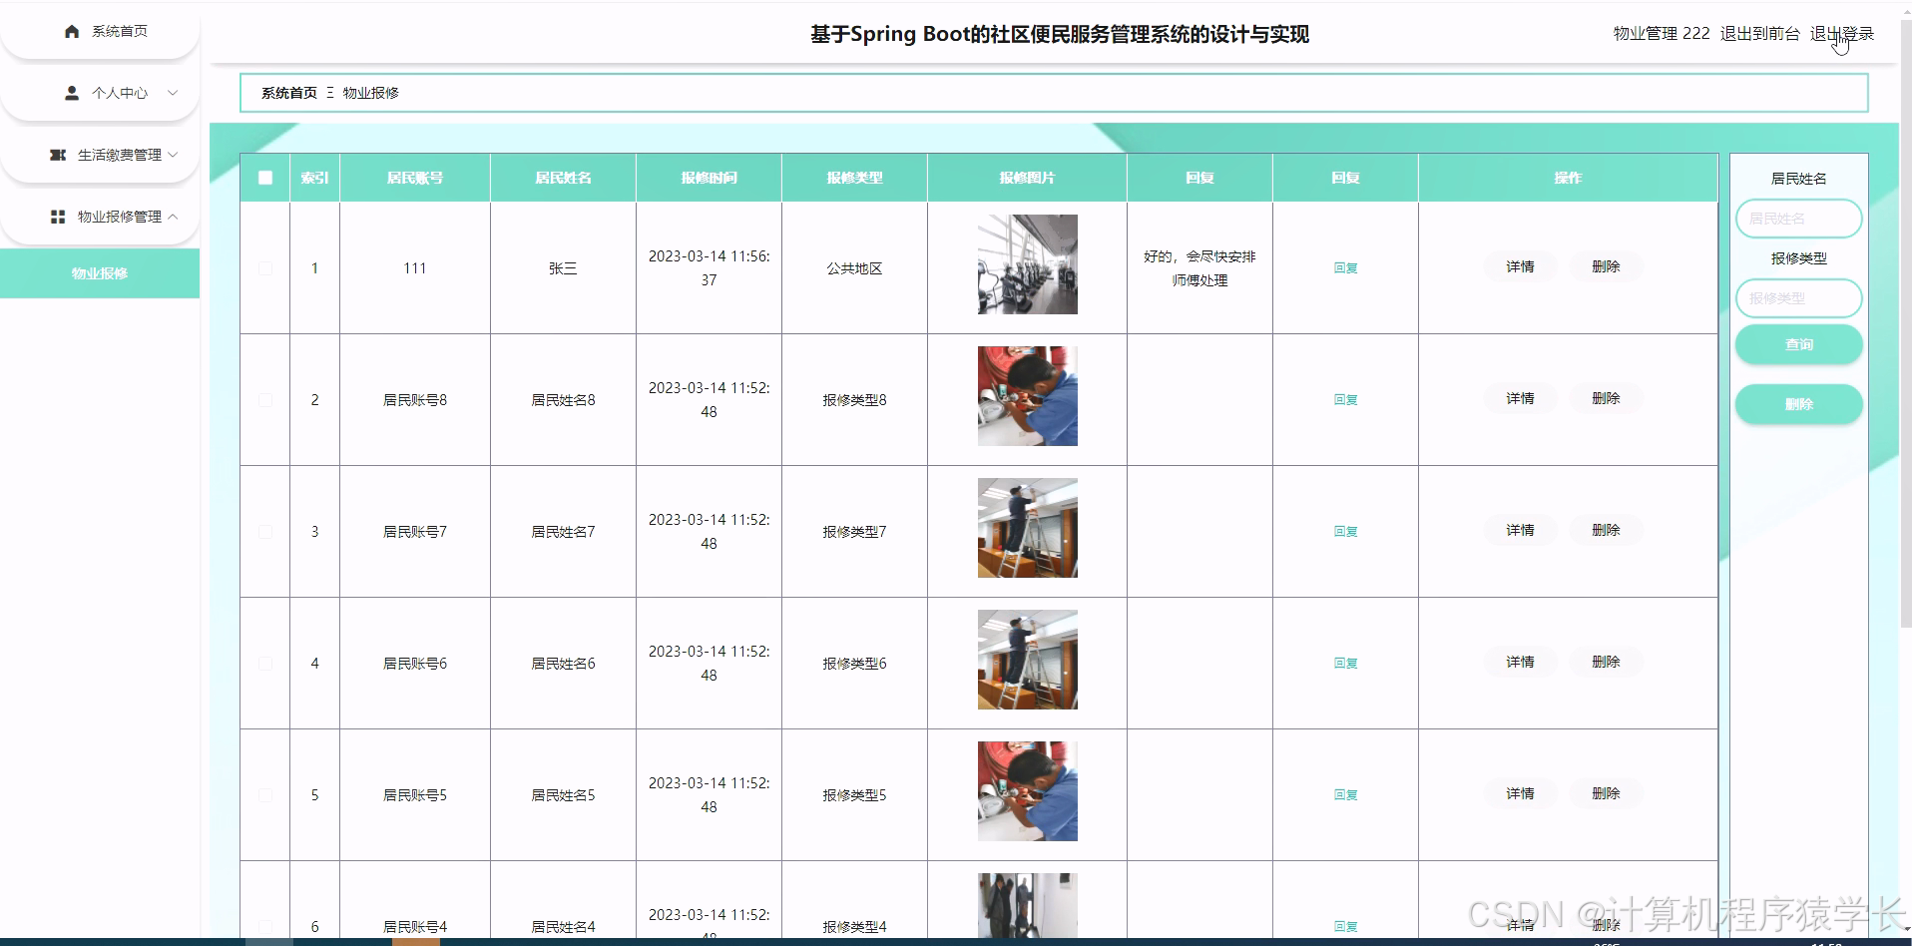Click 回复 link for 居民账号8 row
The height and width of the screenshot is (946, 1912).
[1345, 399]
